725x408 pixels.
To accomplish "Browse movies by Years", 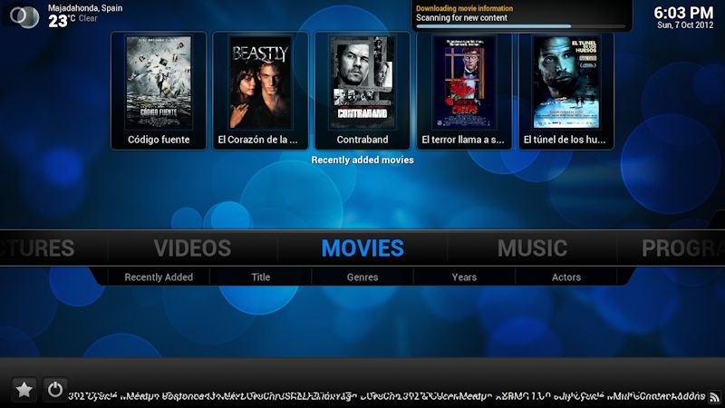I will [464, 277].
